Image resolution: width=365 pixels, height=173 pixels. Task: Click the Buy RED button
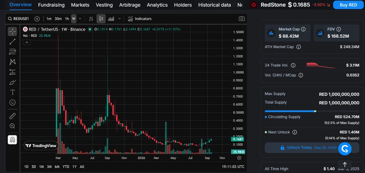348,5
